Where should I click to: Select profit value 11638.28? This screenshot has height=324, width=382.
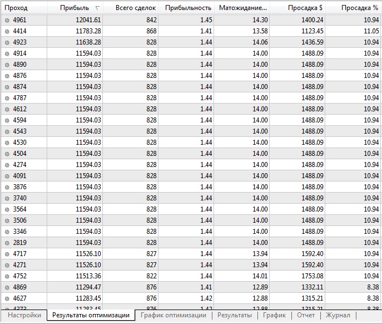pos(88,42)
